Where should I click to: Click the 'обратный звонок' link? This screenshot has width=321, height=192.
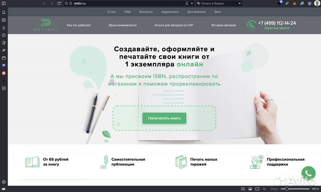(277, 28)
